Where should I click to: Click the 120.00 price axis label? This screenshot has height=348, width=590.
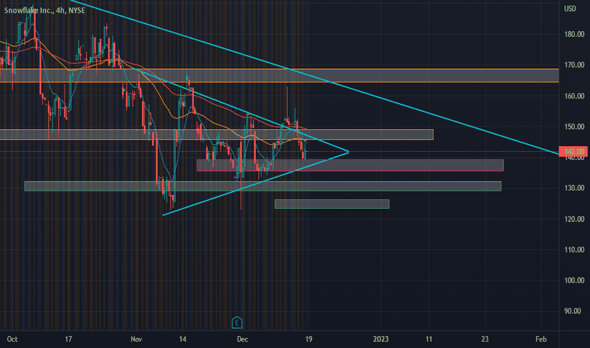click(x=574, y=219)
